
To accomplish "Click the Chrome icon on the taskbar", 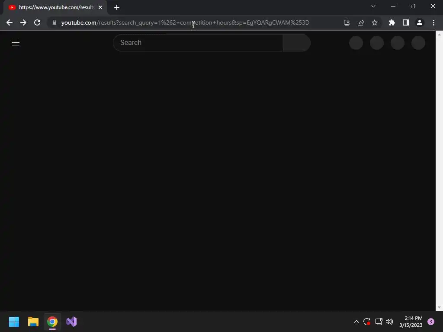I will pyautogui.click(x=52, y=322).
